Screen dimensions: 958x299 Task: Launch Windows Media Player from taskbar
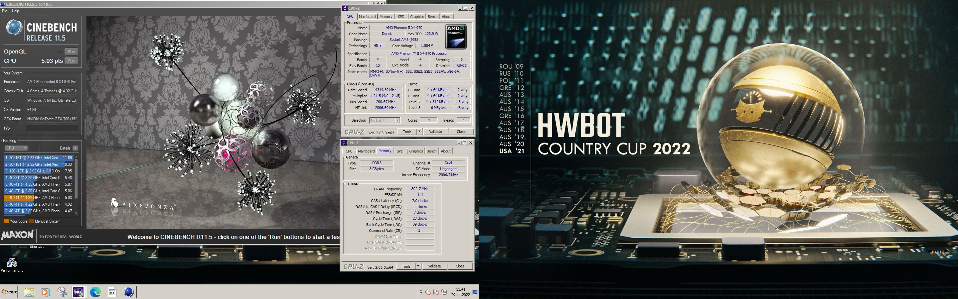pyautogui.click(x=45, y=292)
